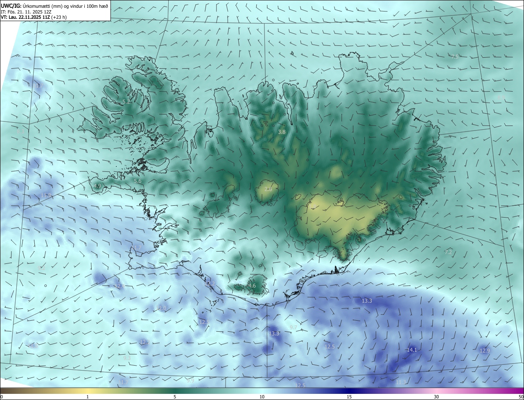Click the initial time line 'IT: Fös. 21. 11. 2025 12Z'
The width and height of the screenshot is (524, 400).
(26, 12)
